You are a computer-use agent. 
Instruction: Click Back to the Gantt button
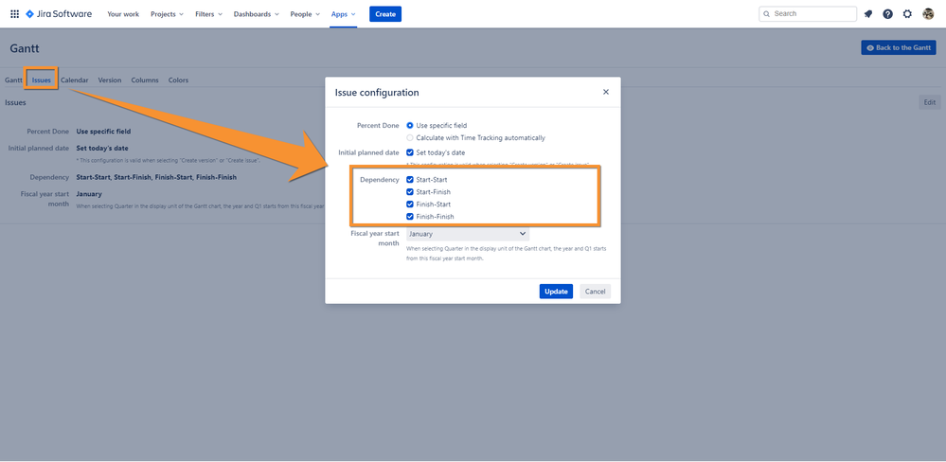click(899, 47)
